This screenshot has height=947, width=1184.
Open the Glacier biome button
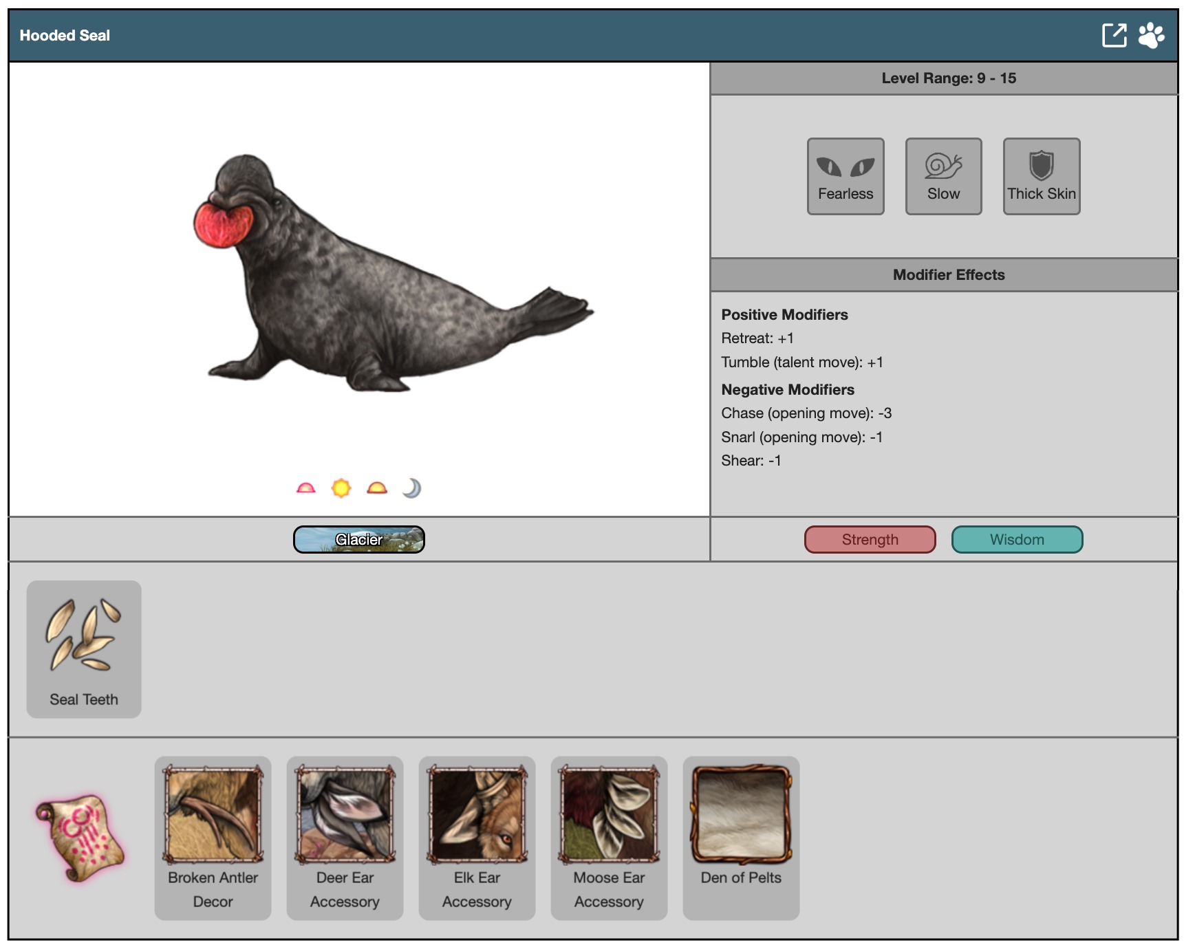tap(358, 540)
